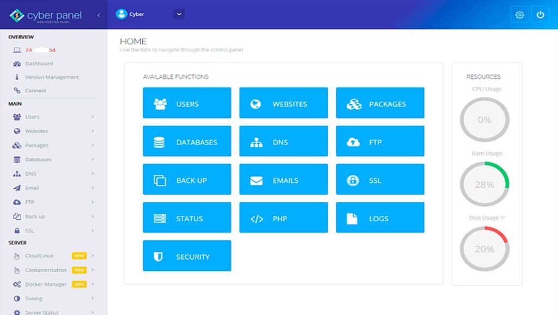Click the PHP tile's code brackets icon
The width and height of the screenshot is (558, 315).
(x=257, y=219)
